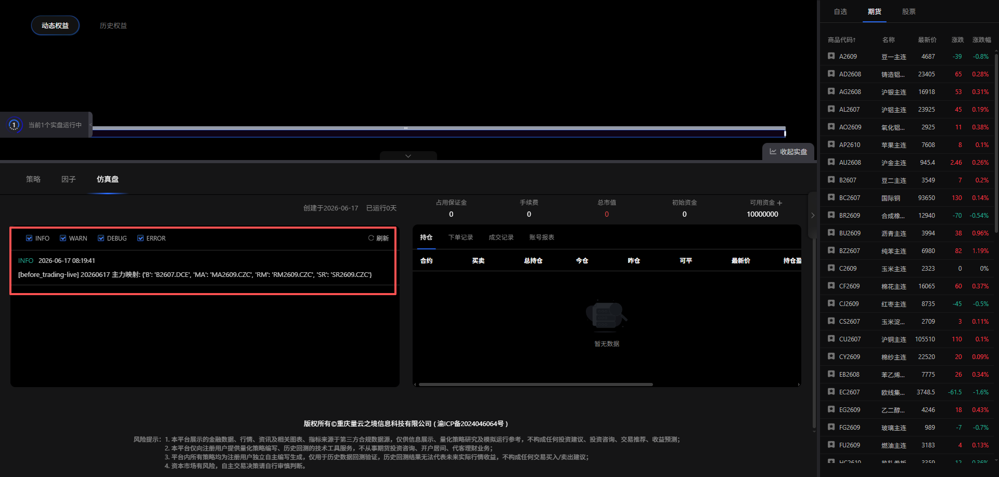Click the 10000000 available funds value
The image size is (999, 477).
click(762, 214)
